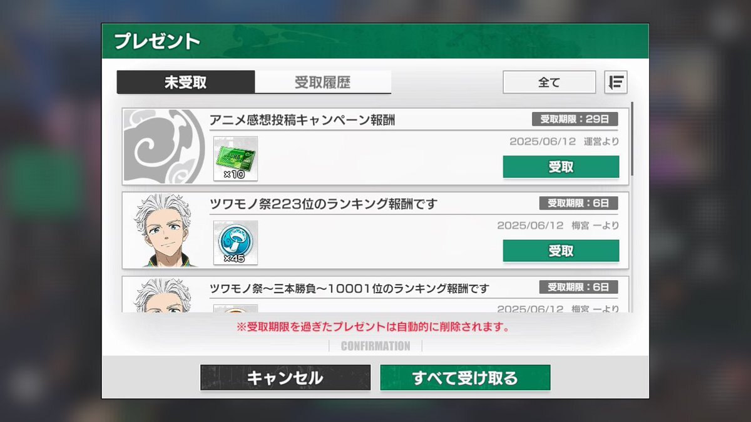
Task: Click the blue mushroom medal x45 icon
Action: tap(235, 243)
